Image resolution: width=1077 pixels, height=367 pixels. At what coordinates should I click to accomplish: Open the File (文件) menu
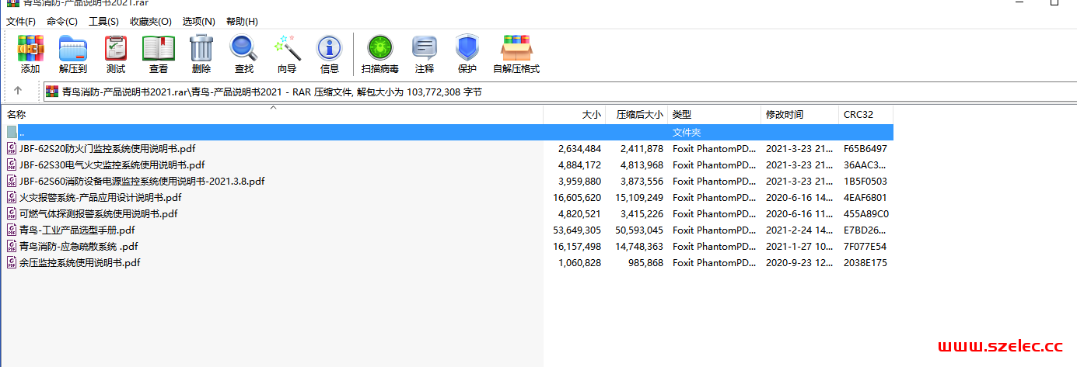[21, 21]
